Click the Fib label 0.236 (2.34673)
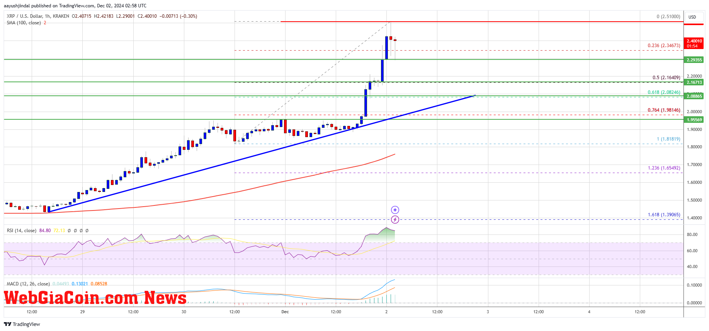The image size is (709, 331). pyautogui.click(x=664, y=46)
